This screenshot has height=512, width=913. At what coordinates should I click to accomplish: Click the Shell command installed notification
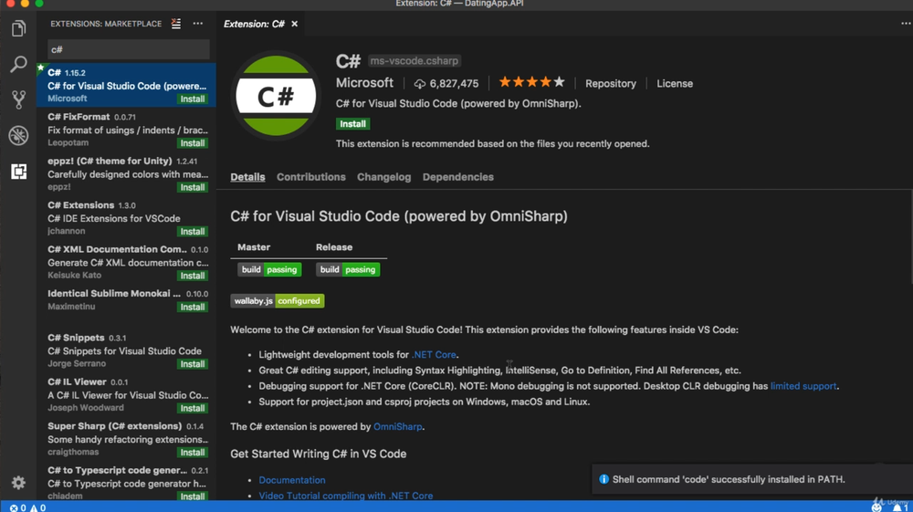(x=751, y=479)
